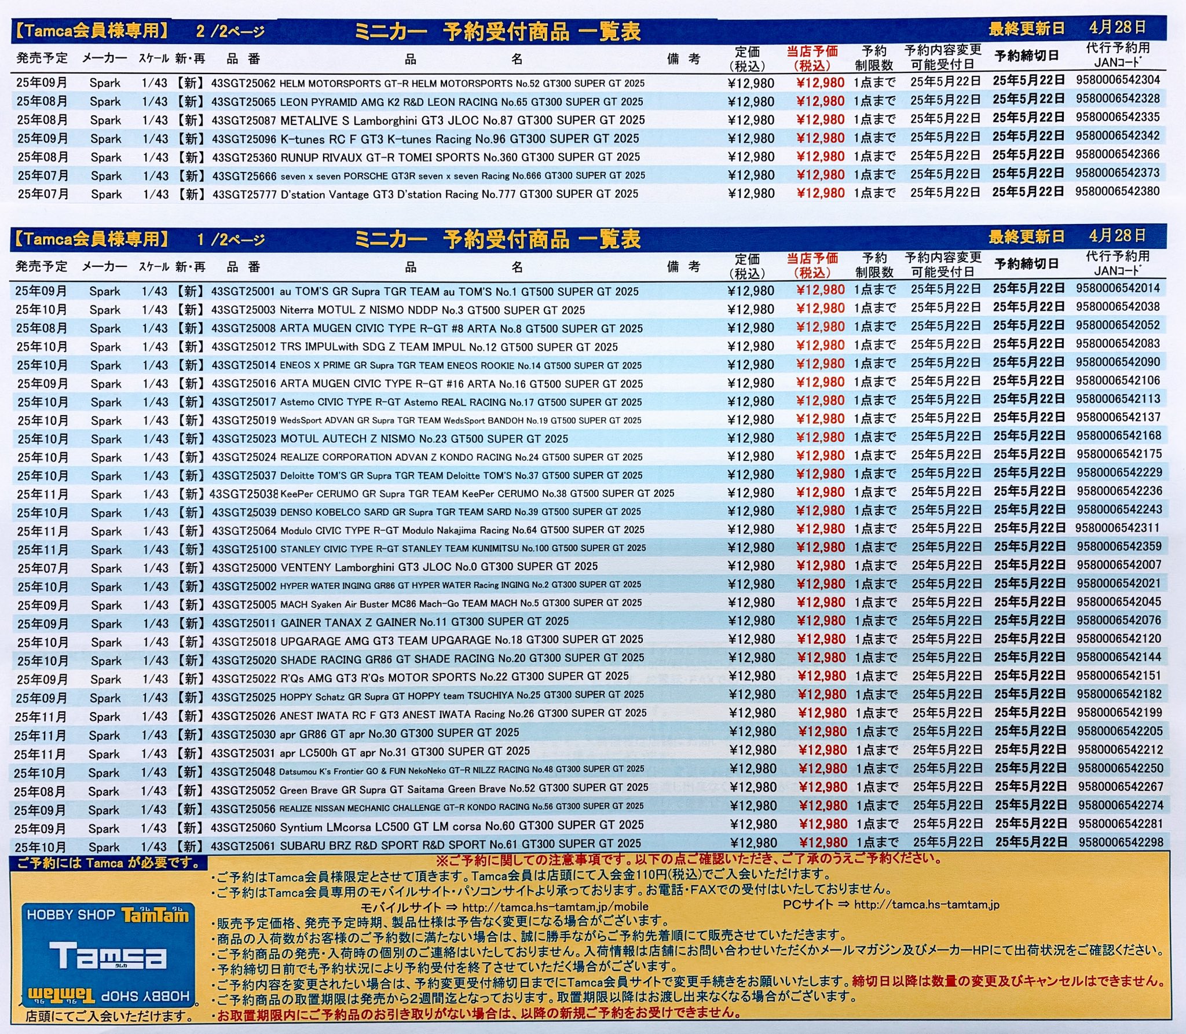The height and width of the screenshot is (1034, 1186).
Task: Click the MOTUL AUTECH Z NISMO No.23 product name
Action: (x=424, y=439)
